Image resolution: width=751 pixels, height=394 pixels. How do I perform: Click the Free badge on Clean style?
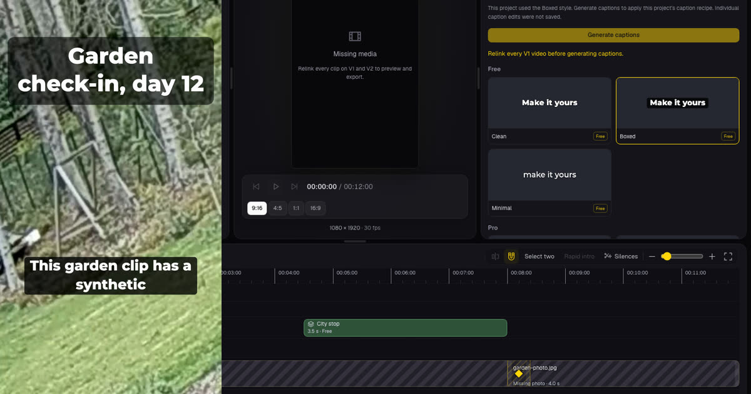(x=600, y=136)
